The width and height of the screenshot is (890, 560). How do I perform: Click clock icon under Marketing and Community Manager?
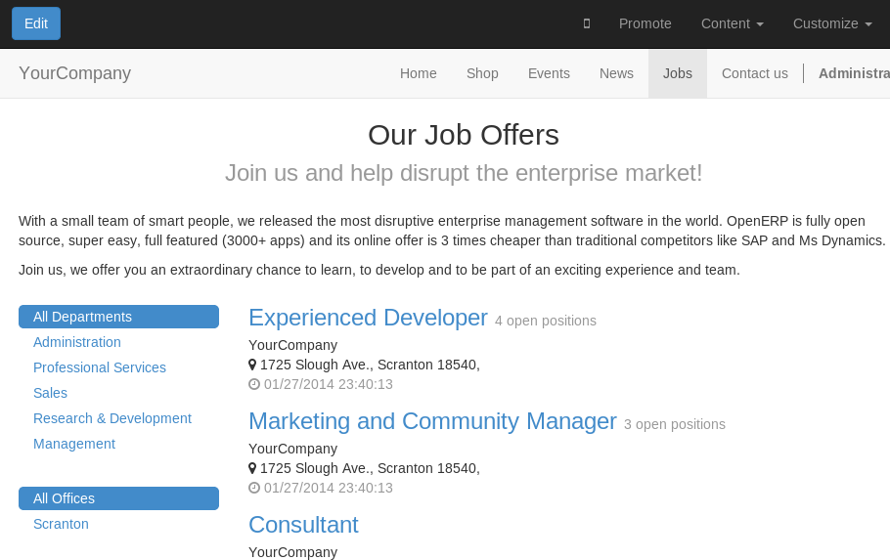pos(254,488)
